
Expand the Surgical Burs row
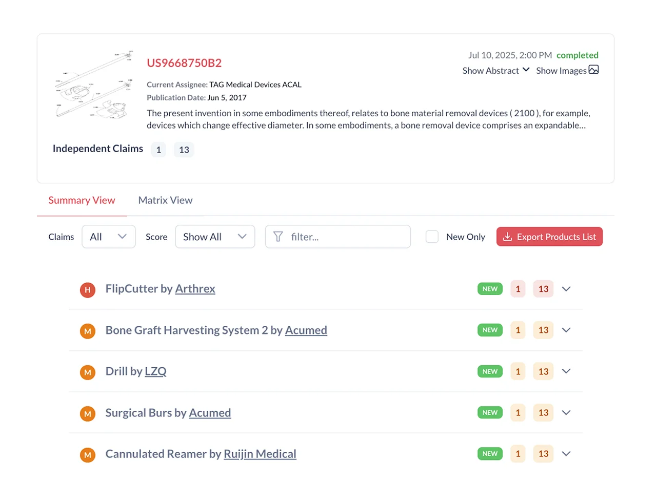(566, 413)
